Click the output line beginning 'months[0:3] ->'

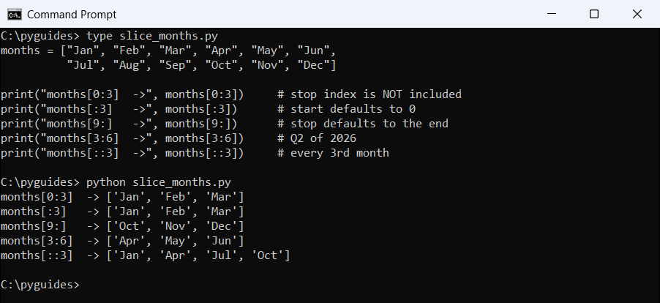[x=122, y=198]
